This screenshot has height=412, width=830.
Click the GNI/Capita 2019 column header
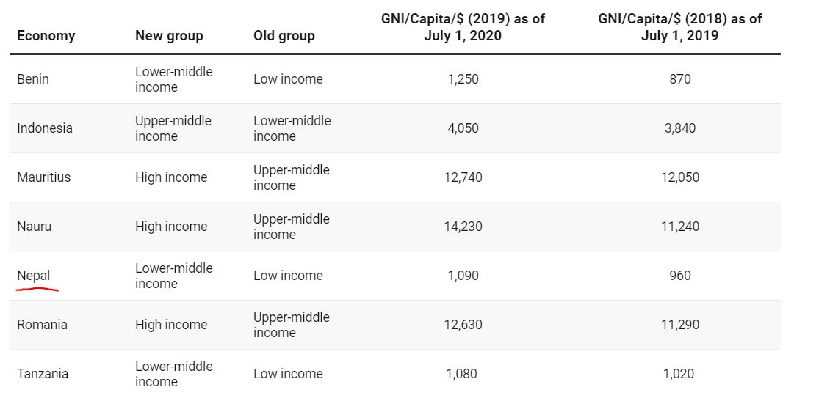[x=463, y=27]
